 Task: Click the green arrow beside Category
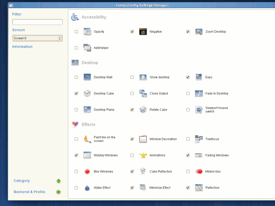58,181
